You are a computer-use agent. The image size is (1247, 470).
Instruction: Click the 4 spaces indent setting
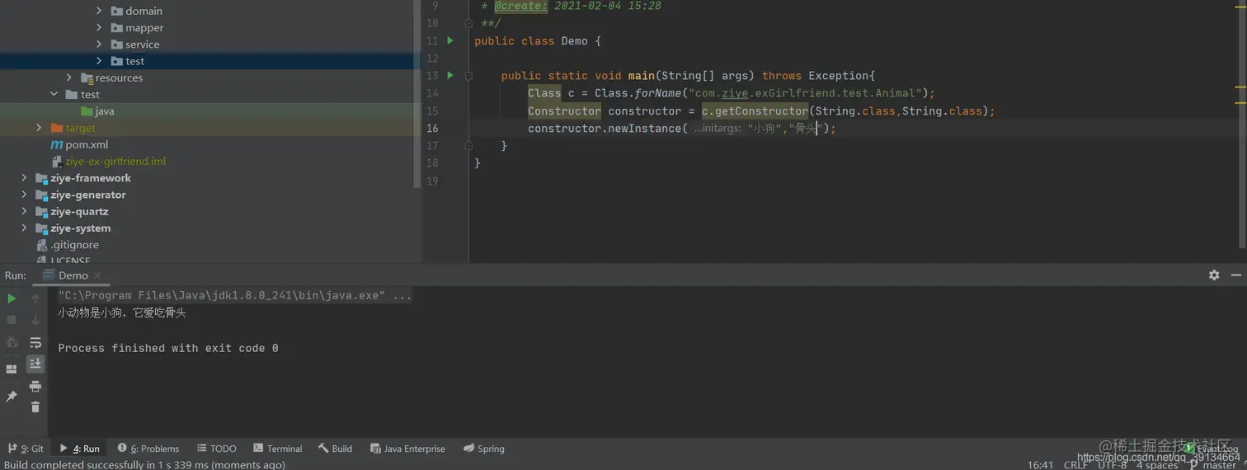coord(1156,465)
